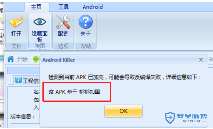Click the 文件 group label in ribbon
Image resolution: width=213 pixels, height=129 pixels.
[16, 46]
